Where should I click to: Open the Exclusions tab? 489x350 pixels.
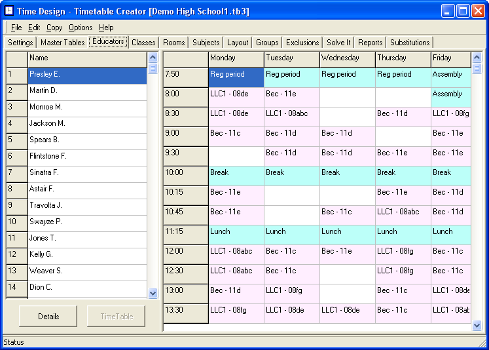[302, 43]
